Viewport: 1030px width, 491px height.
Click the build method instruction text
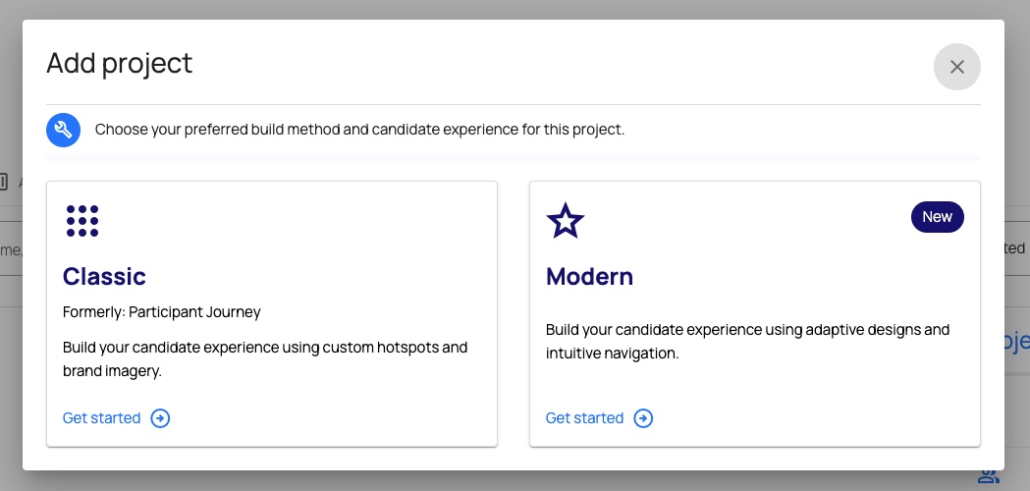(359, 130)
